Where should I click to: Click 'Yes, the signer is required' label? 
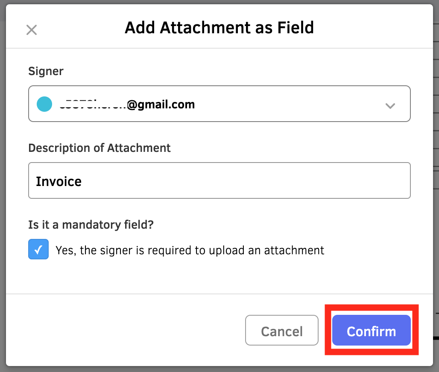[x=190, y=250]
